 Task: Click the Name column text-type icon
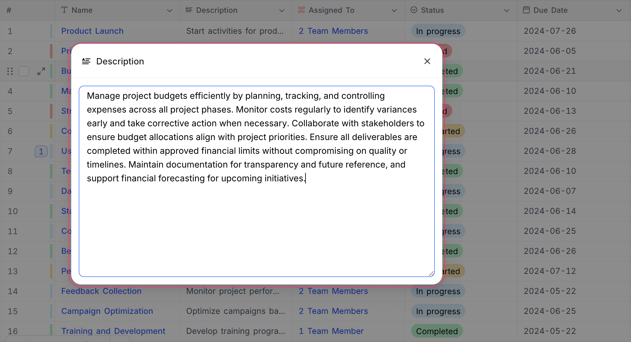(x=64, y=10)
